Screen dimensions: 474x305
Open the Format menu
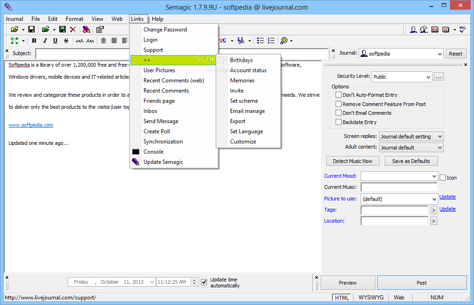pos(75,19)
